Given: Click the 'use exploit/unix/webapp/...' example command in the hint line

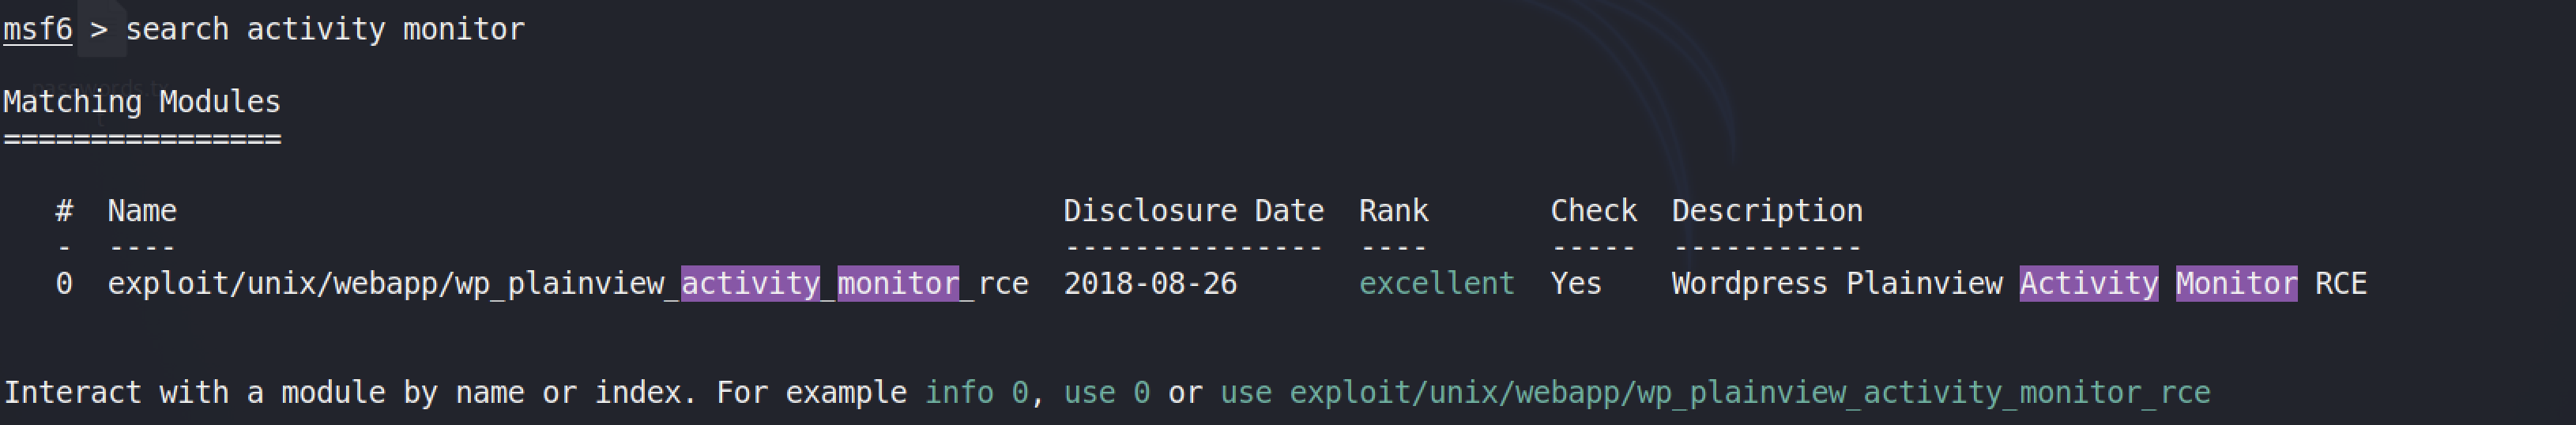Looking at the screenshot, I should coord(1715,392).
